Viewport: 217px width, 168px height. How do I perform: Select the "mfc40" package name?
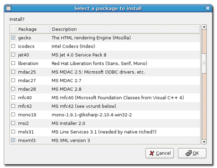coord(25,98)
